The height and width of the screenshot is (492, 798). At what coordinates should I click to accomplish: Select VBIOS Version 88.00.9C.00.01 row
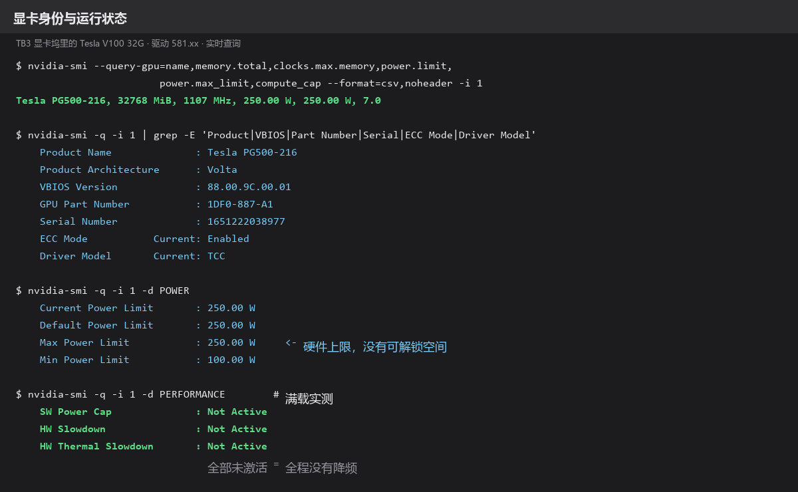(165, 187)
